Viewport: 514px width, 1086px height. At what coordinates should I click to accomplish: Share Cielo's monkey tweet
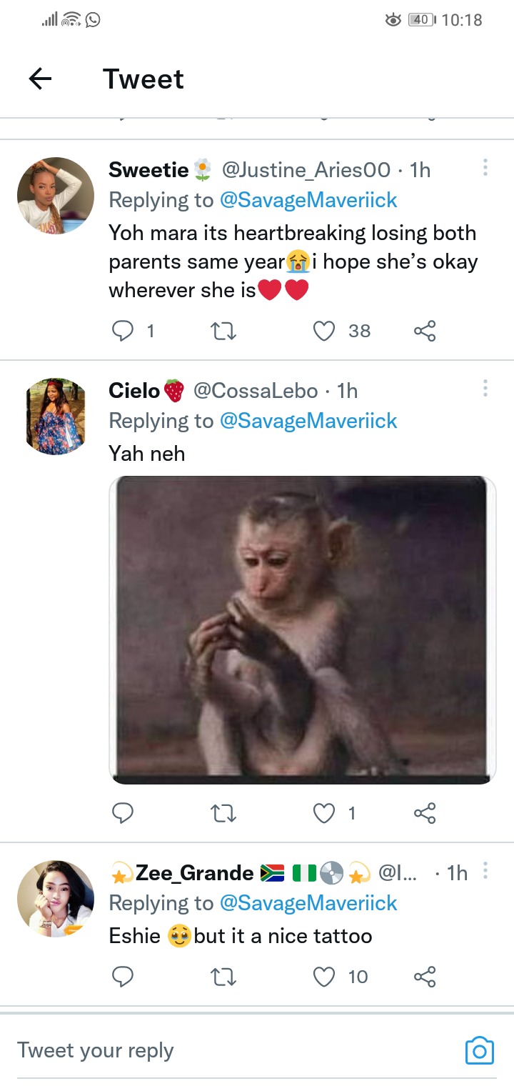[425, 812]
